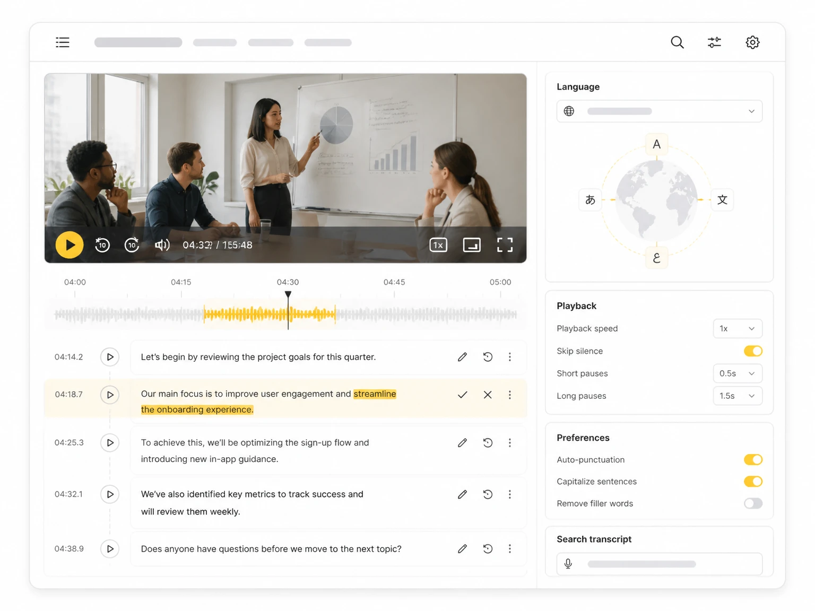Enable Remove filler words
Image resolution: width=815 pixels, height=611 pixels.
pyautogui.click(x=753, y=503)
